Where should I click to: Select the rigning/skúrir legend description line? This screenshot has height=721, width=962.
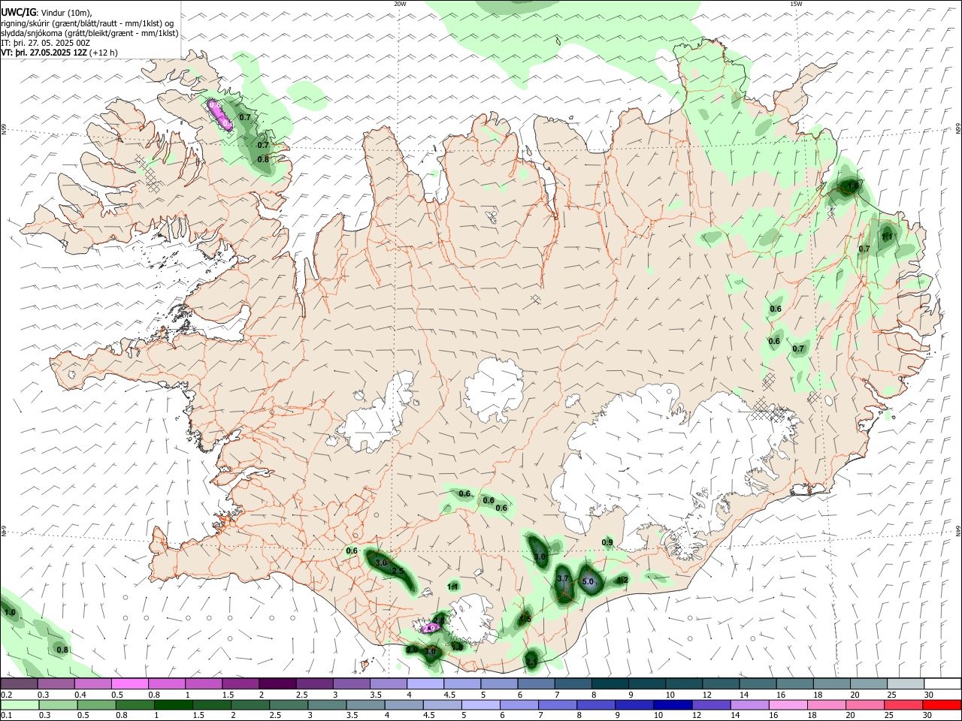tap(88, 23)
